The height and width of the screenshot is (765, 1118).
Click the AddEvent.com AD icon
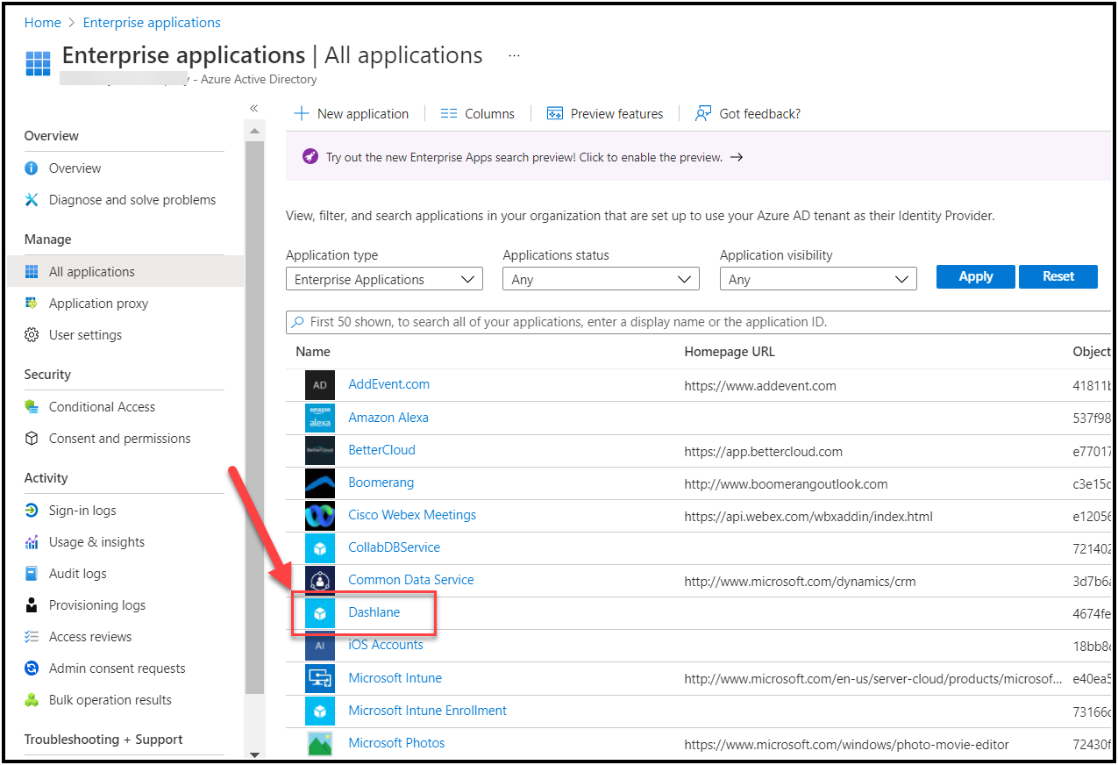(320, 385)
